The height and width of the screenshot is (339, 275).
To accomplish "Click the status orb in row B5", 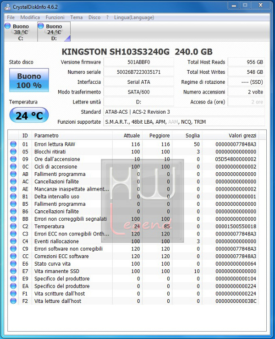I will click(13, 204).
